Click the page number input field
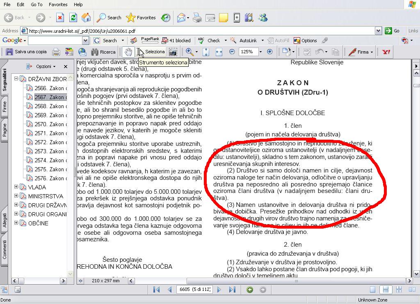The height and width of the screenshot is (304, 420). [x=194, y=290]
